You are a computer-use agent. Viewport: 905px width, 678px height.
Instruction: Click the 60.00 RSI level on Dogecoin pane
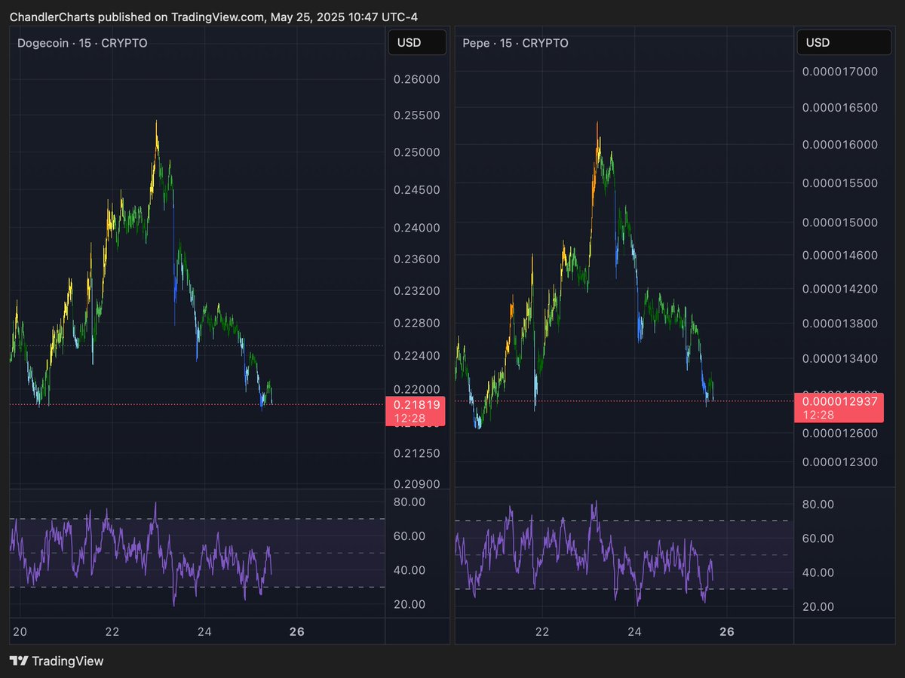point(410,536)
